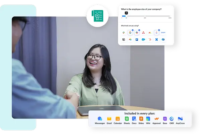Click the employee size slider handle
This screenshot has height=135, width=201.
(x=126, y=14)
